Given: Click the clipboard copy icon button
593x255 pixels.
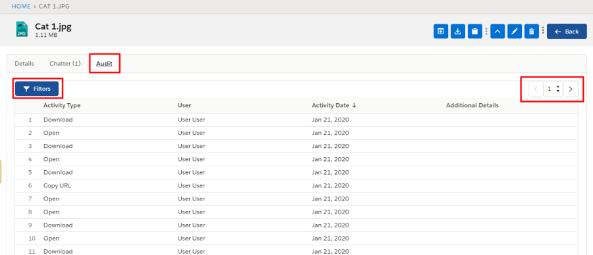Looking at the screenshot, I should (474, 32).
